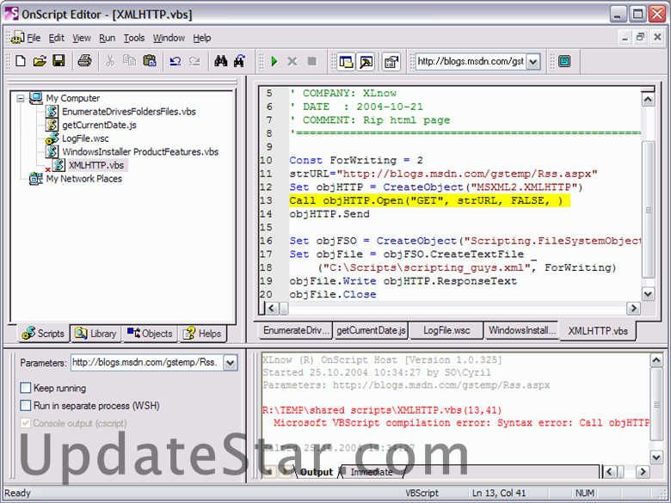Click the Redo arrow icon
Image resolution: width=671 pixels, height=503 pixels.
point(194,61)
